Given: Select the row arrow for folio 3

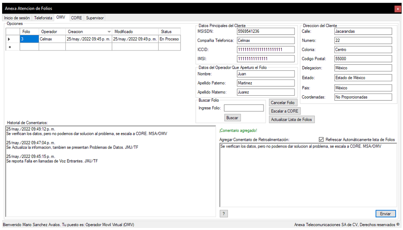Looking at the screenshot, I should tap(9, 39).
